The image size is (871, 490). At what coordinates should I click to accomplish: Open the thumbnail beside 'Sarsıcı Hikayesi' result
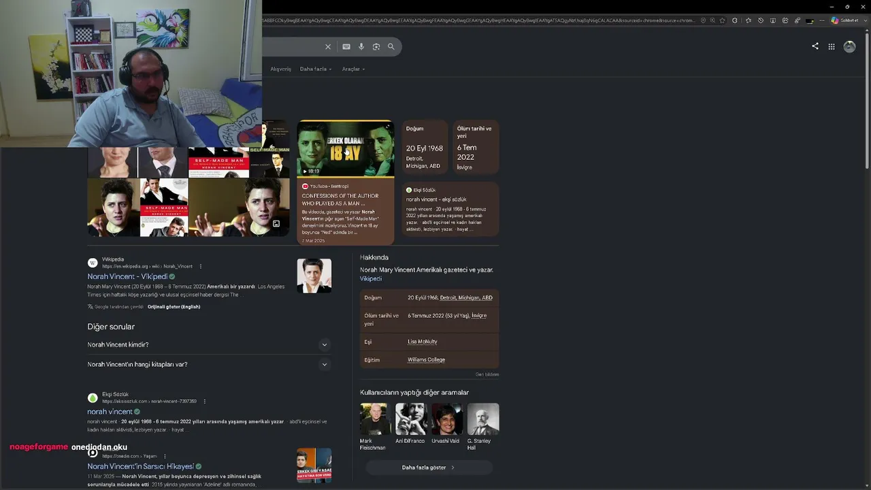(x=314, y=465)
